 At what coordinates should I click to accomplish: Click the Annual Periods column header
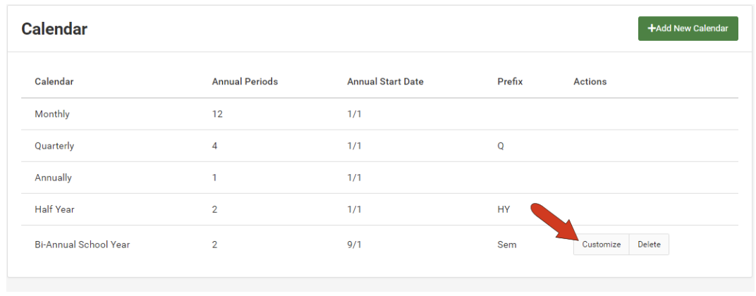[245, 82]
